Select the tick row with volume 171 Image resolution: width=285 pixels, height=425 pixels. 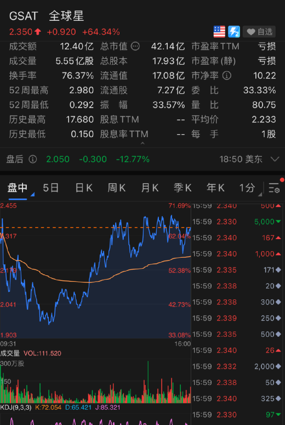237,270
